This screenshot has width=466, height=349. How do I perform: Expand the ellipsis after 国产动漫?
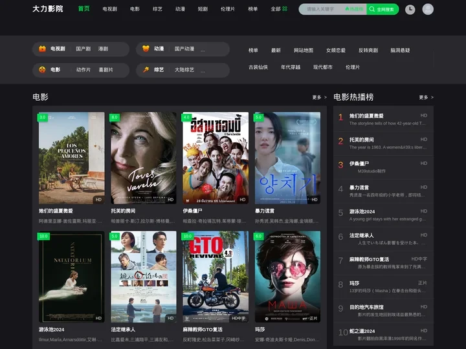point(203,50)
